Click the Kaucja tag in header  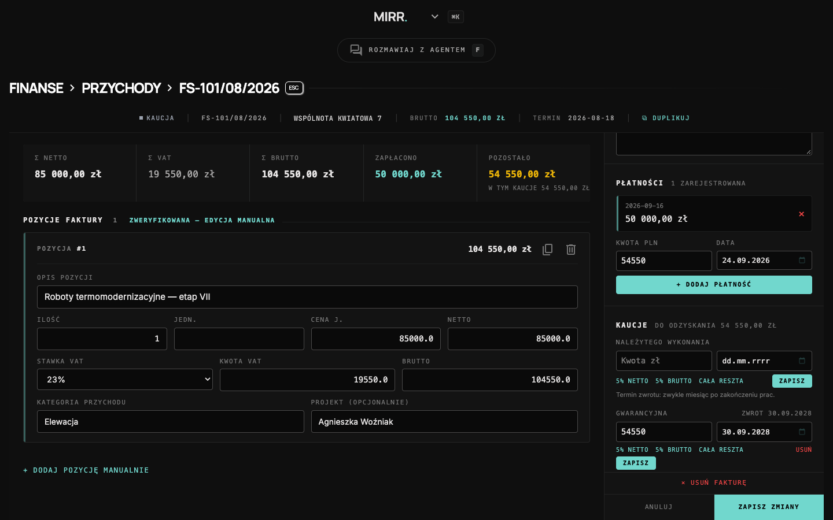tap(157, 118)
